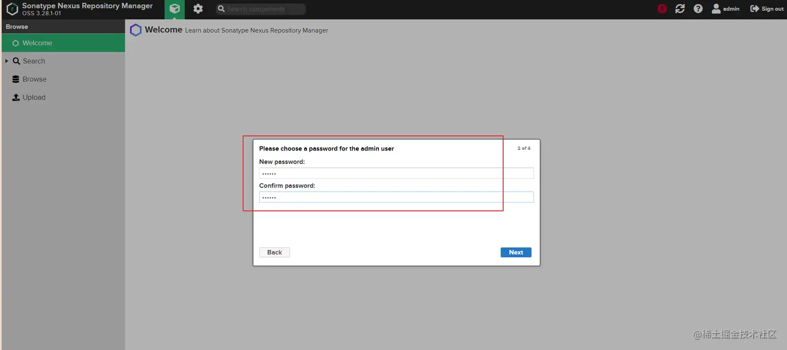787x350 pixels.
Task: Click the New password field
Action: 396,173
